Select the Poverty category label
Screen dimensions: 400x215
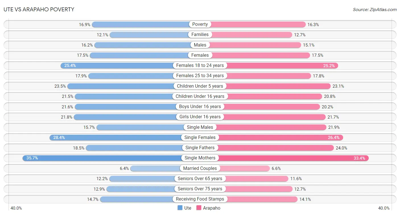click(200, 24)
